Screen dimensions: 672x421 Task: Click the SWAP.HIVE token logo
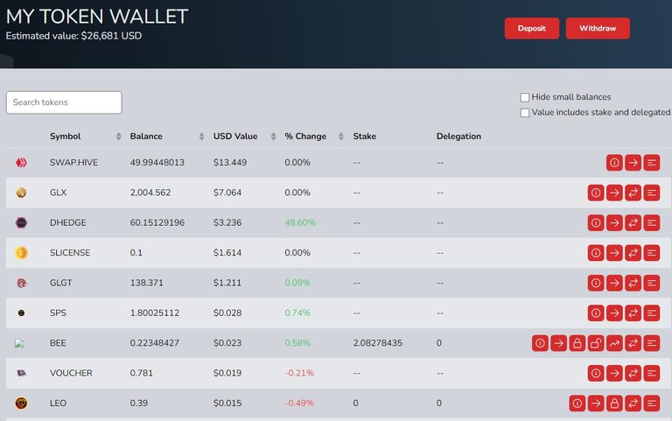point(21,163)
